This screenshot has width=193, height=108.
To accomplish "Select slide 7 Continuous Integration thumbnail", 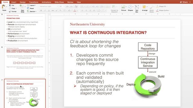I will click(25, 94).
